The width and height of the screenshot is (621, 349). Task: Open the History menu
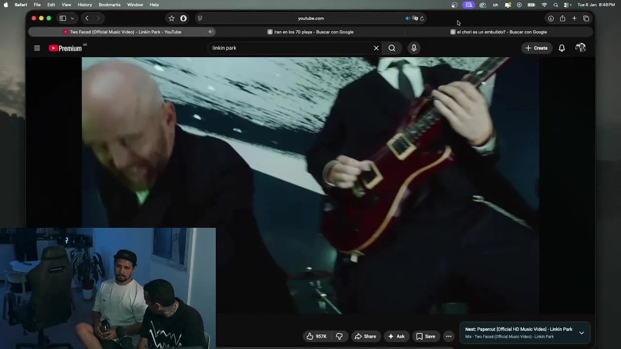pos(85,5)
